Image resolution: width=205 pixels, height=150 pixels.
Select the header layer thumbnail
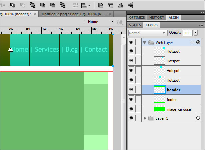point(160,90)
